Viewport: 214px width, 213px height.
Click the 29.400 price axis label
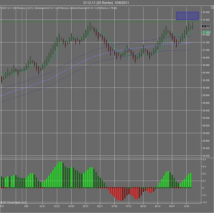click(206, 110)
